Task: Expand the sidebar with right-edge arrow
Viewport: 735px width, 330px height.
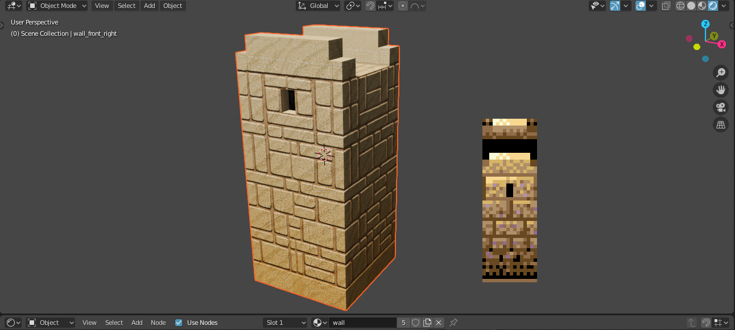Action: click(732, 25)
